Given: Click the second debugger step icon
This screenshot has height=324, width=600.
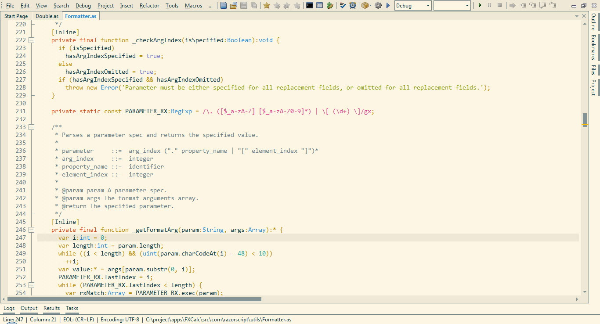Looking at the screenshot, I should pos(532,6).
